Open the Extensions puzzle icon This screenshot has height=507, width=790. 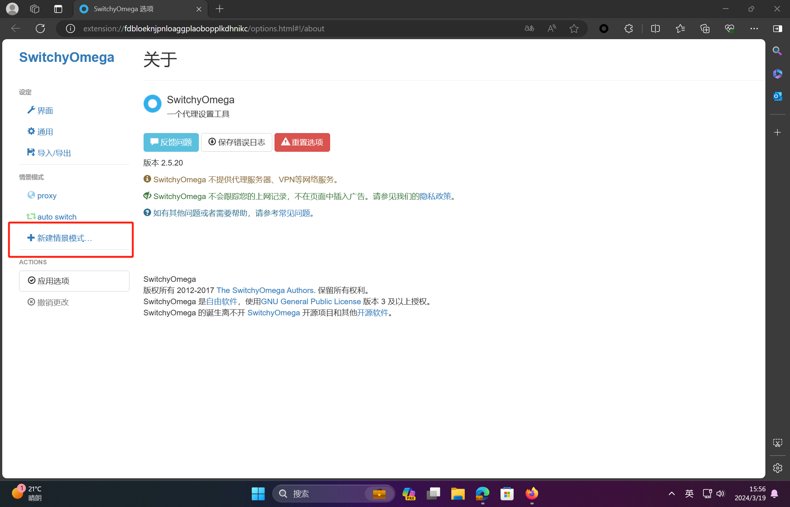628,28
